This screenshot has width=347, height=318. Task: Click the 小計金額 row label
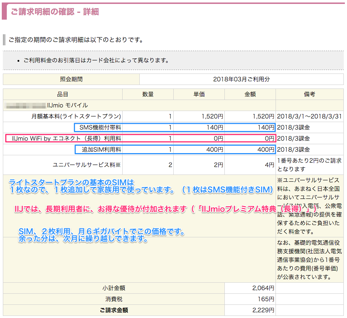[x=114, y=288]
